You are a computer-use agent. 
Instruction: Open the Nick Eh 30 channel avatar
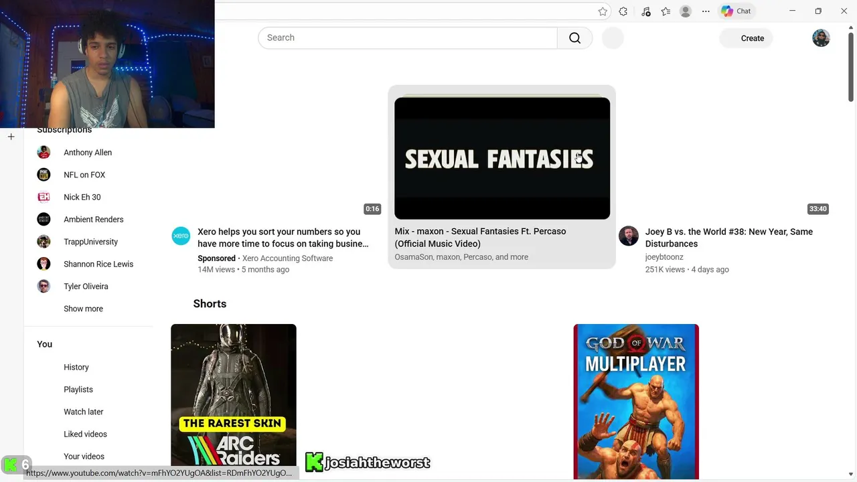[44, 197]
